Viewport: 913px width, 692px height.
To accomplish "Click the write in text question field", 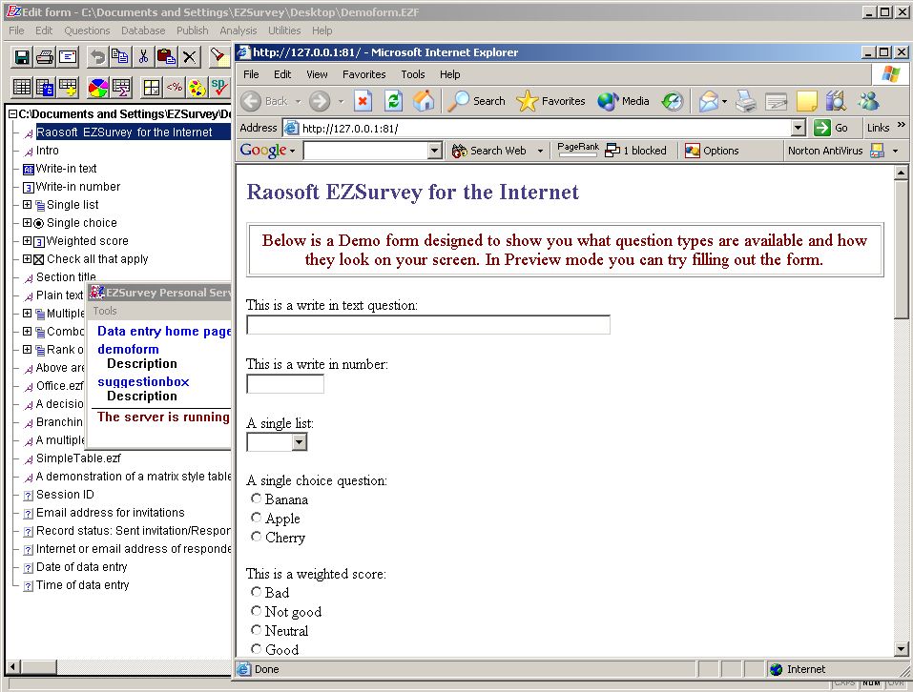I will (428, 324).
